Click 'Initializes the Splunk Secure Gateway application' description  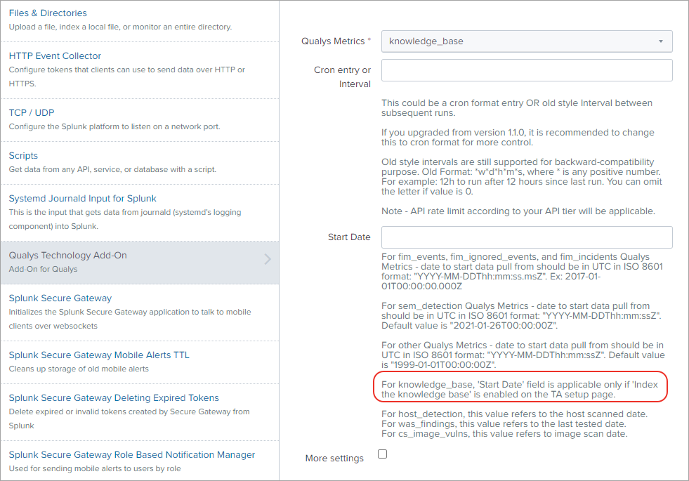click(x=130, y=319)
